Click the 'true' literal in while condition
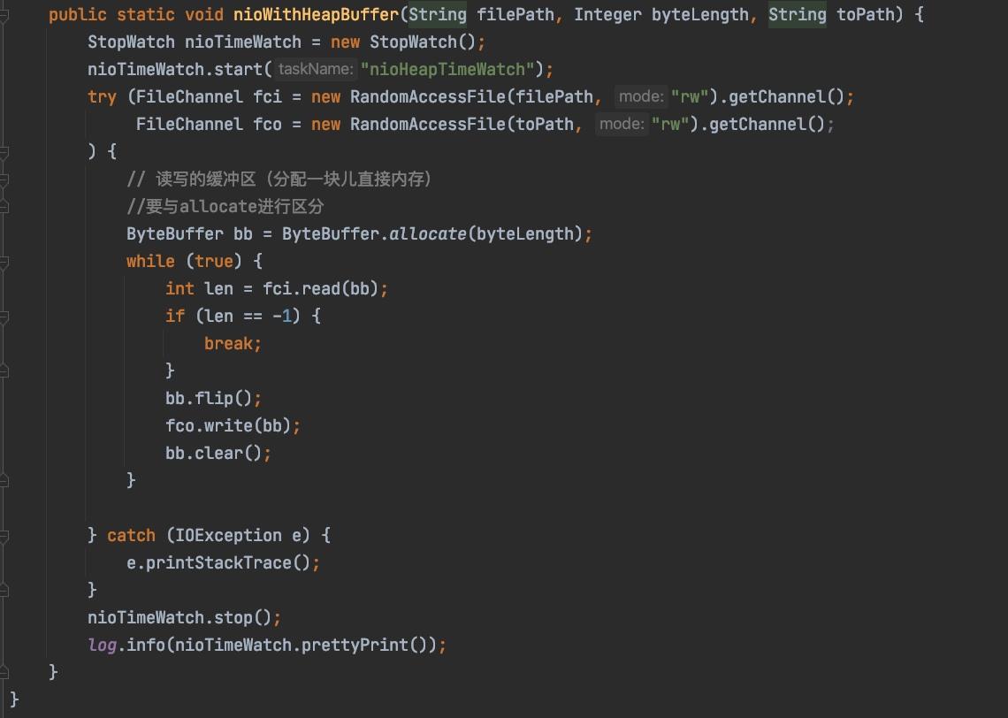1008x718 pixels. pyautogui.click(x=213, y=262)
